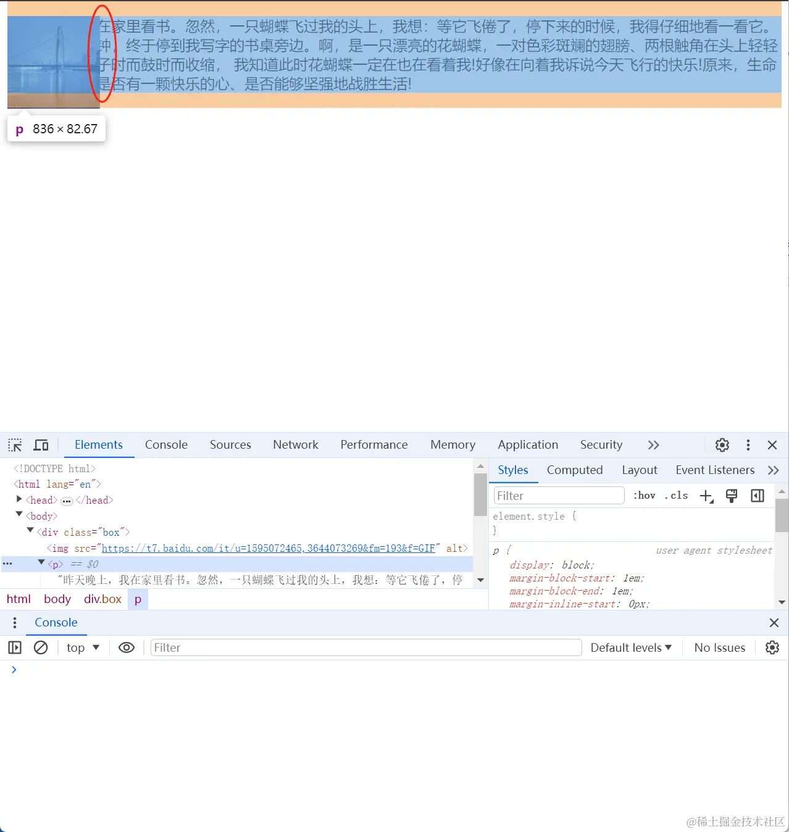Click the div.box breadcrumb item
The height and width of the screenshot is (832, 789).
pos(103,599)
